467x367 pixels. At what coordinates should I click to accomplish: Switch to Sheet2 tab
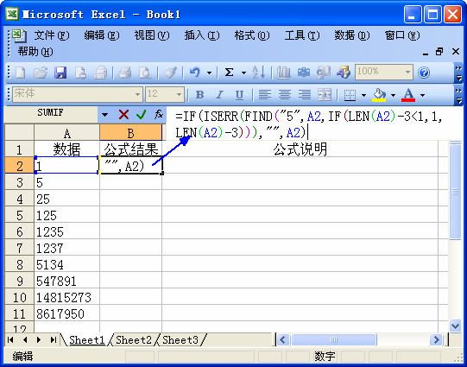click(x=134, y=340)
